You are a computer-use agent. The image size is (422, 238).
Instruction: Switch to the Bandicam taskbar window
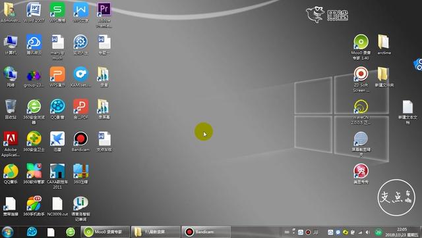[206, 232]
